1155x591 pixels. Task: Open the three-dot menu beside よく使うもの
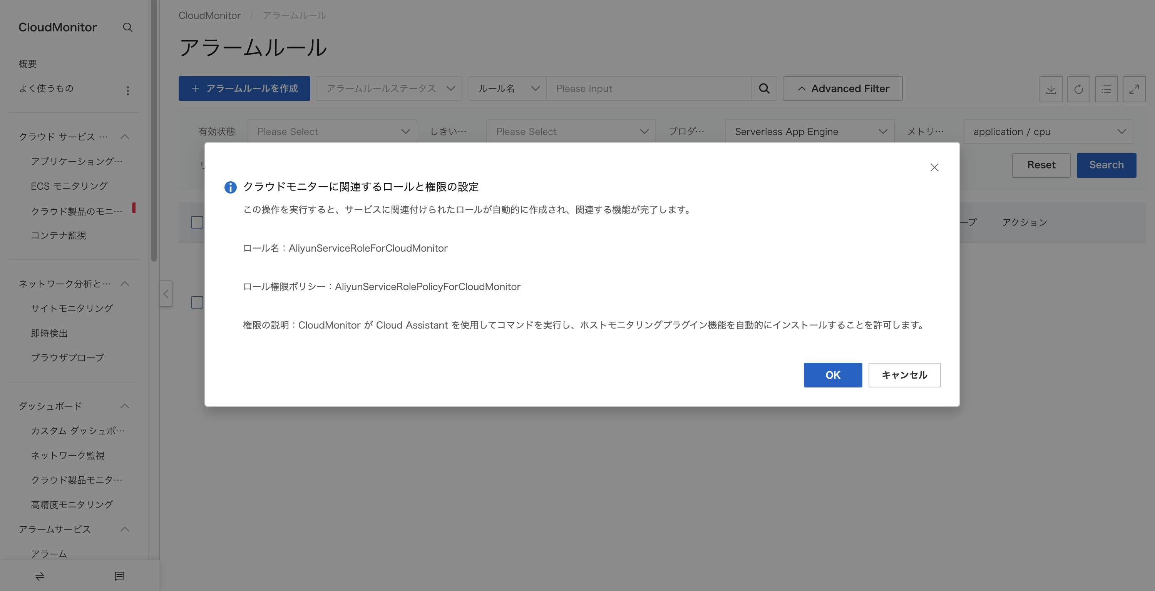(128, 90)
